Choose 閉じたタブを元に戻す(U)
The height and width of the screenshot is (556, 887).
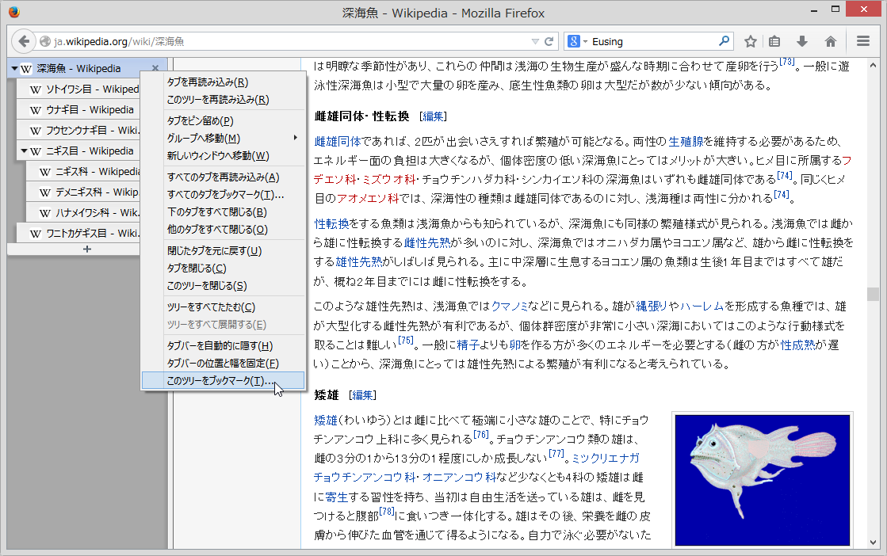[x=223, y=250]
